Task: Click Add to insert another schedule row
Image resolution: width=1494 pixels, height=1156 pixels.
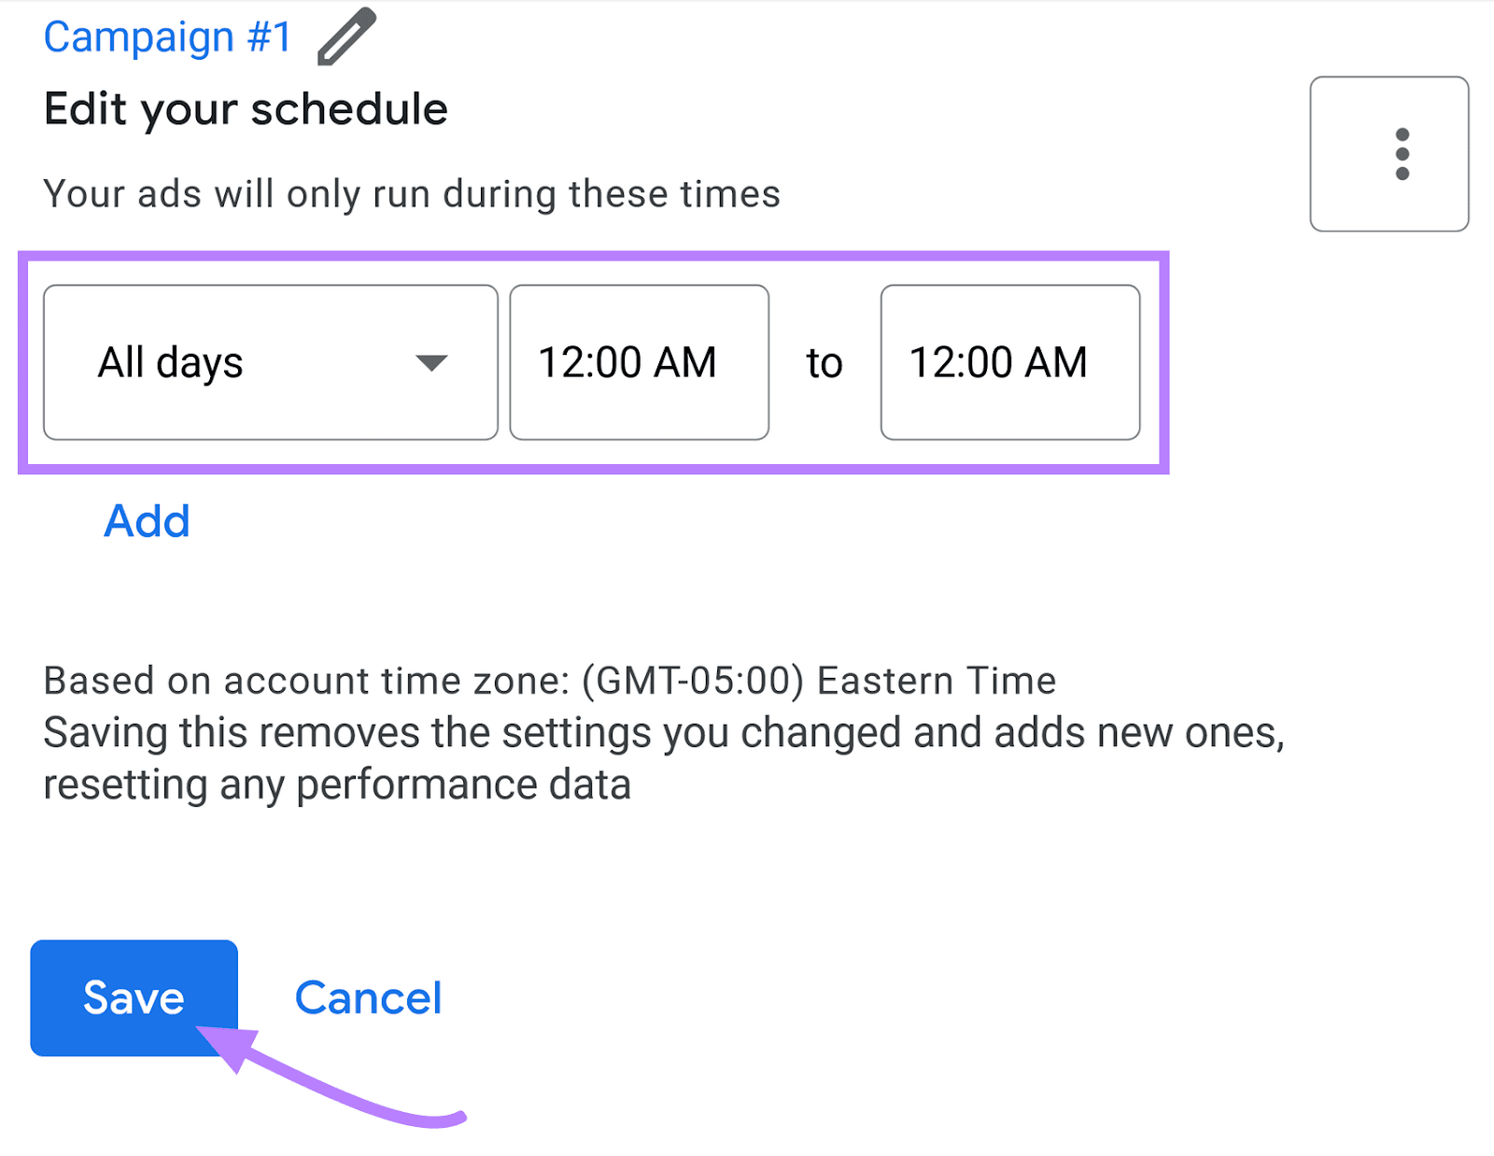Action: click(x=147, y=522)
